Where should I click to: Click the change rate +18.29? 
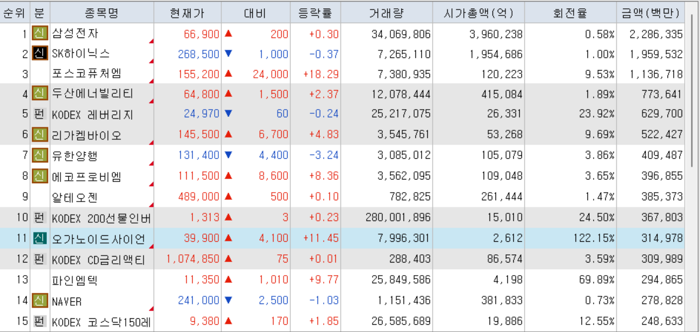coord(320,74)
